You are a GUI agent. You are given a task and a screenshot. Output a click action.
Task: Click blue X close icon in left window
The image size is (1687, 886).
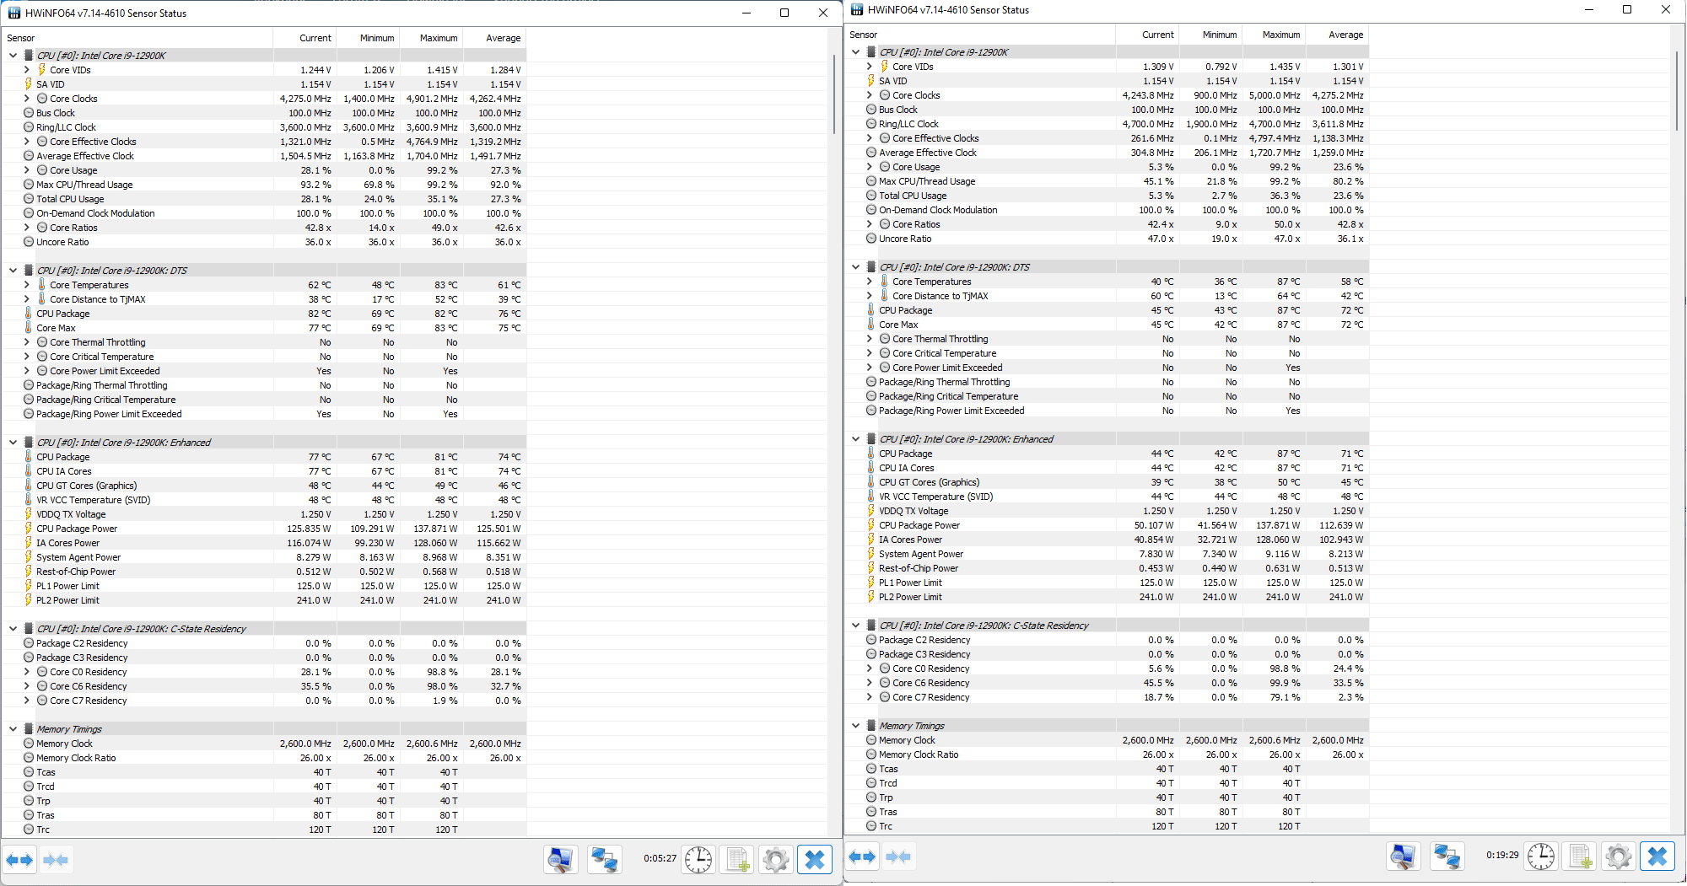tap(815, 860)
